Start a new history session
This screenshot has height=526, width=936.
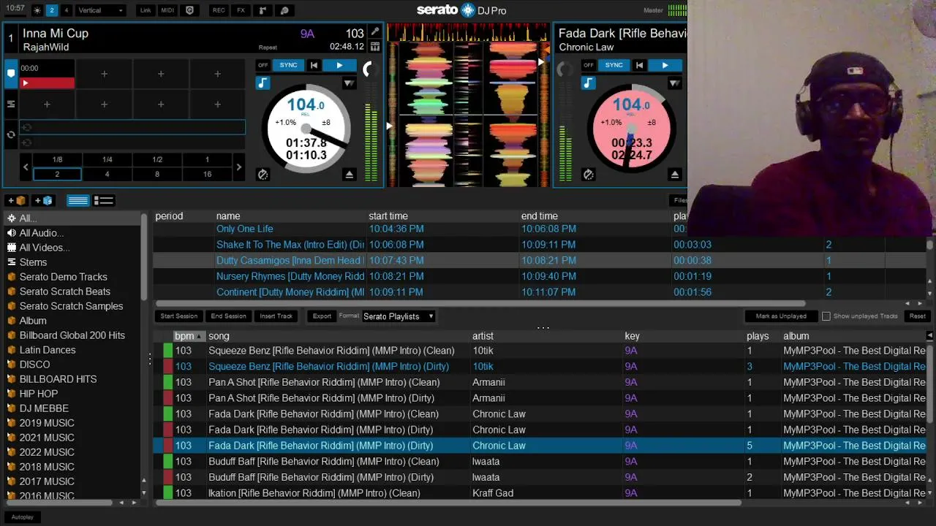(x=179, y=316)
